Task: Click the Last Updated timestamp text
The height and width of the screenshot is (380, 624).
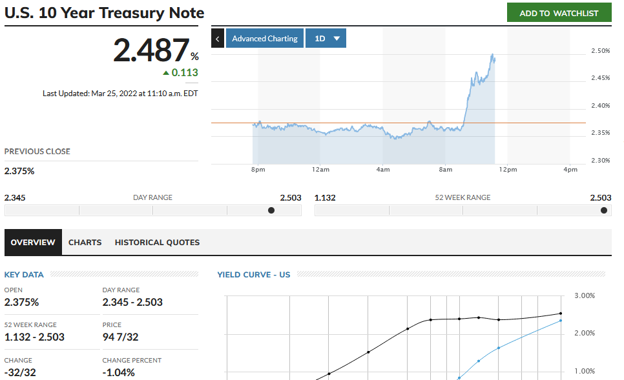Action: tap(120, 94)
